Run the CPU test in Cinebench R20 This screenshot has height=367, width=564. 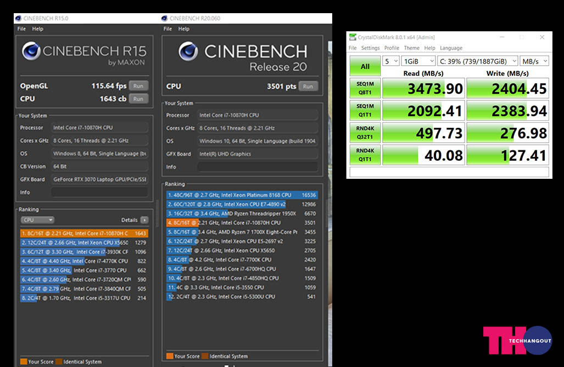[308, 86]
